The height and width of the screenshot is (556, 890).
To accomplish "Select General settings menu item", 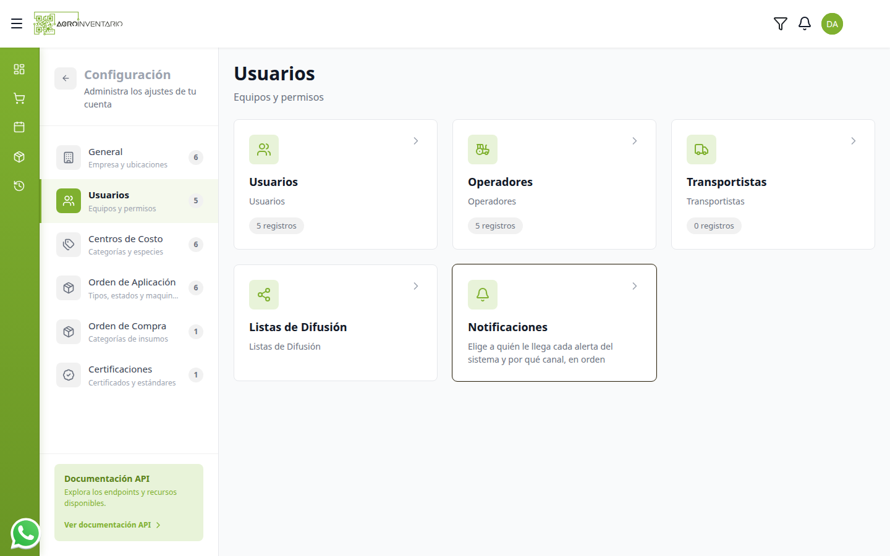I will pyautogui.click(x=129, y=158).
